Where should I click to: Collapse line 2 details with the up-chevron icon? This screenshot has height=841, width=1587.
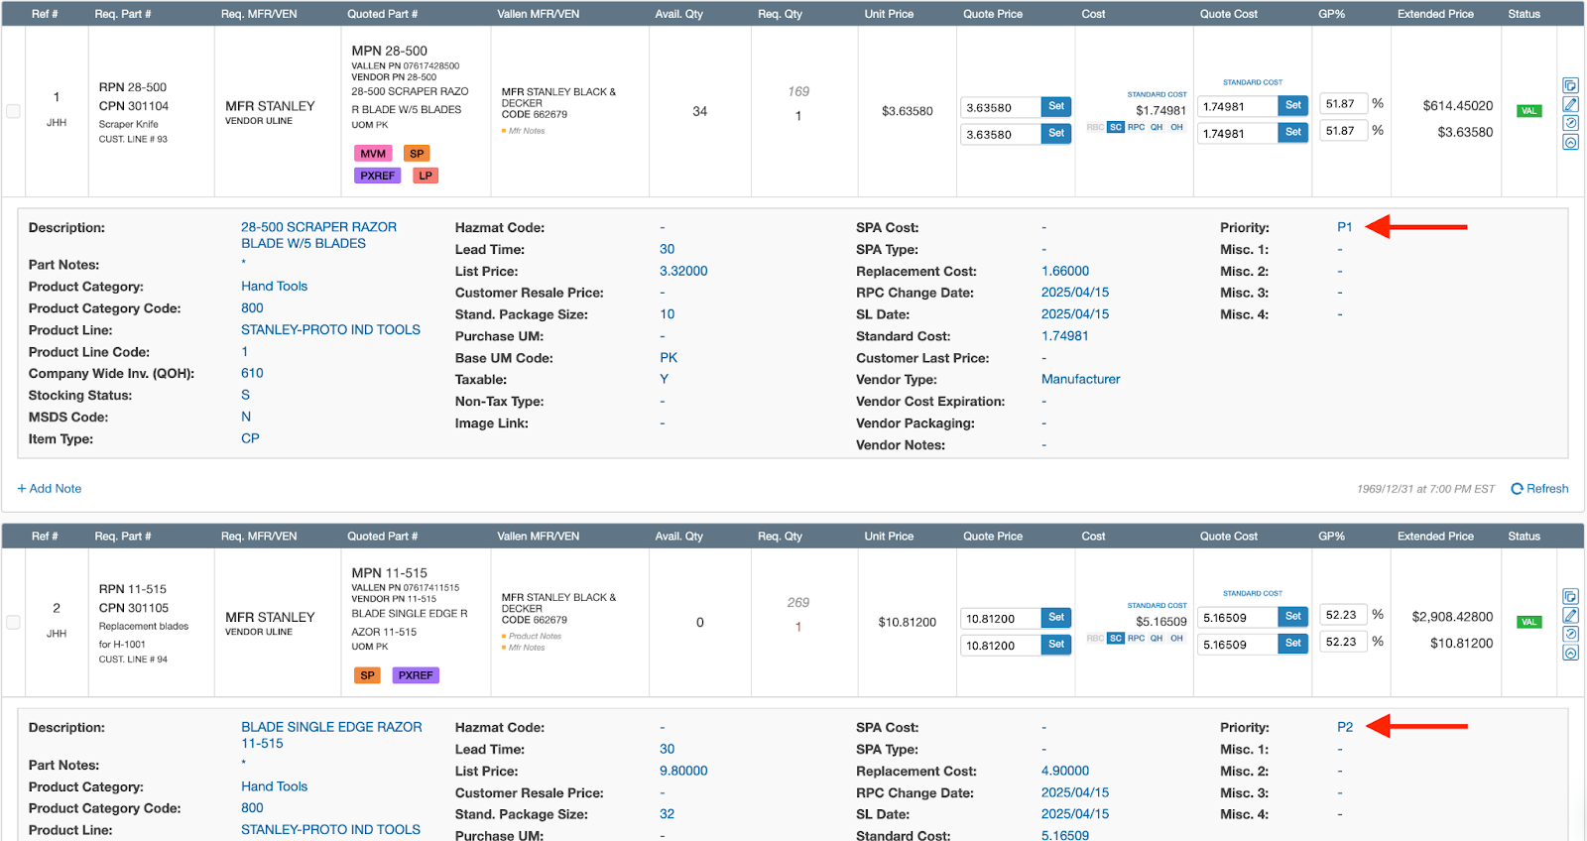[x=1570, y=653]
